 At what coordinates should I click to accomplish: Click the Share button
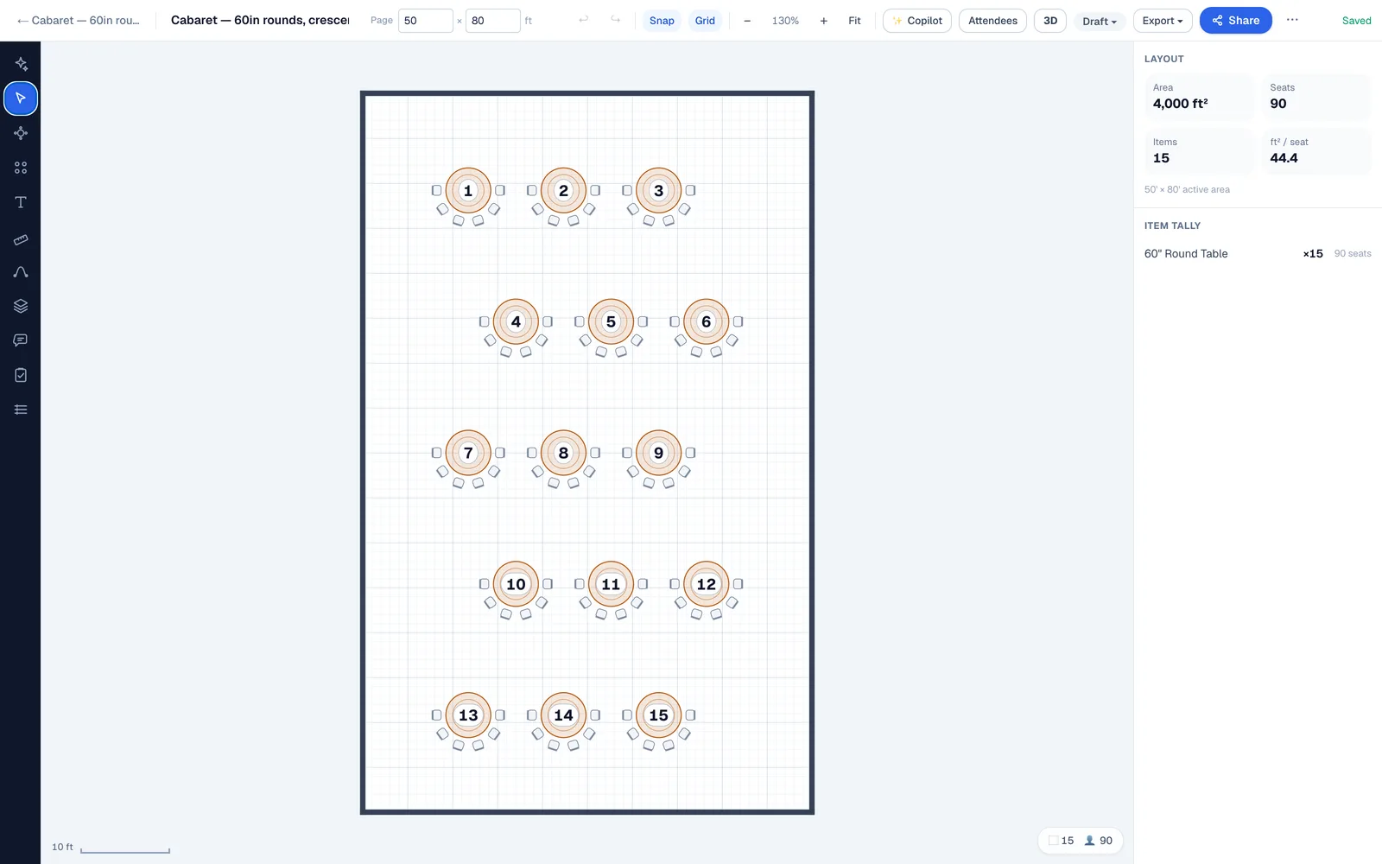point(1235,21)
